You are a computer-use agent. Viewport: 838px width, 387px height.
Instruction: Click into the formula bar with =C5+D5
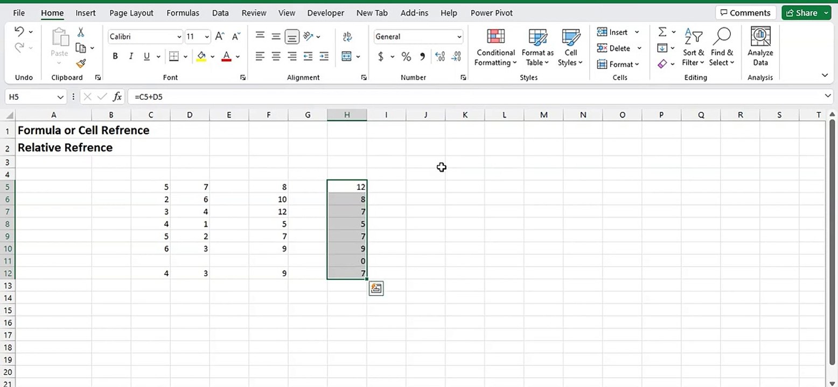(x=477, y=97)
